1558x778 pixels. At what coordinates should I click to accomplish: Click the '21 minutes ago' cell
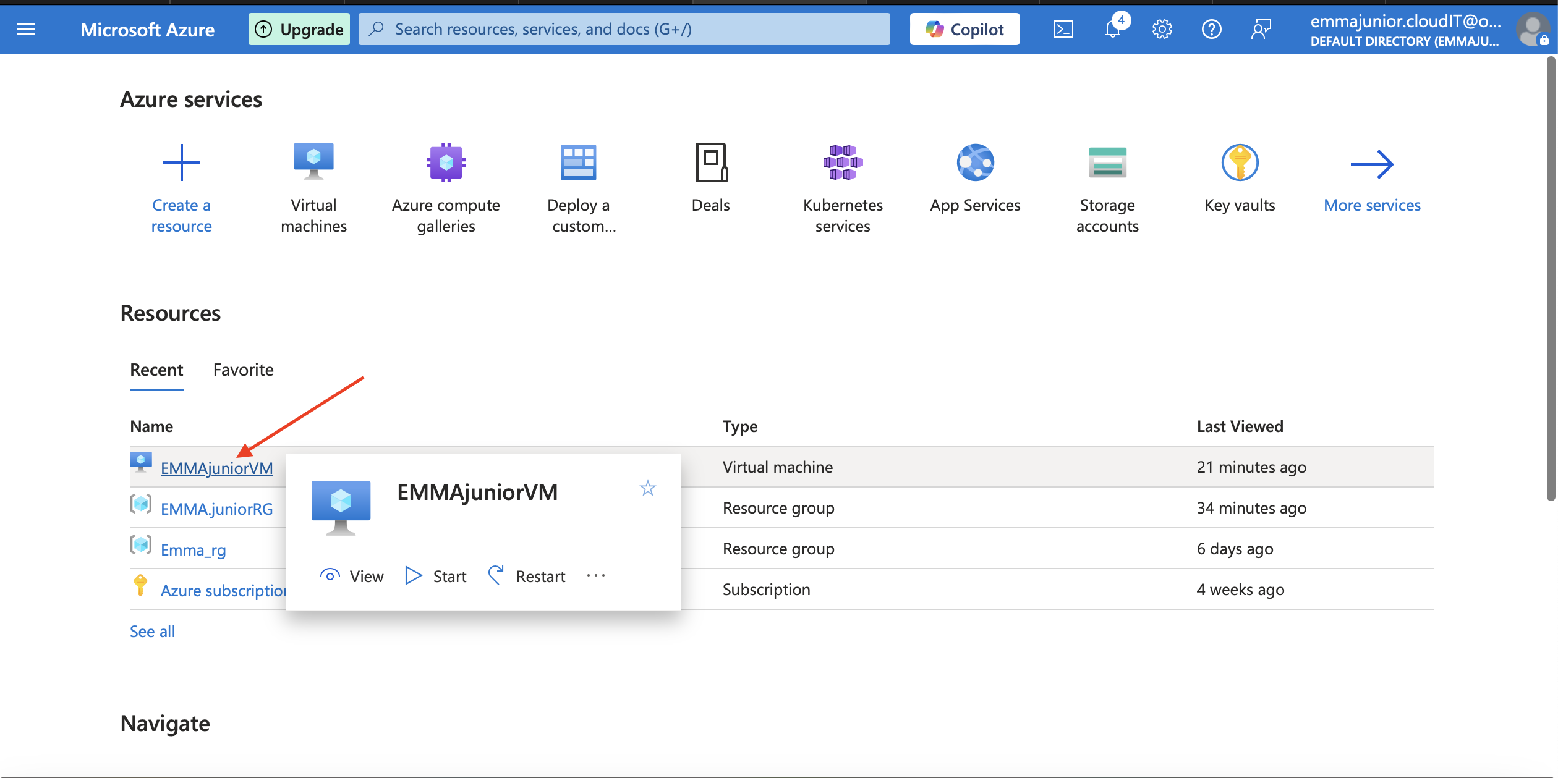pos(1251,467)
